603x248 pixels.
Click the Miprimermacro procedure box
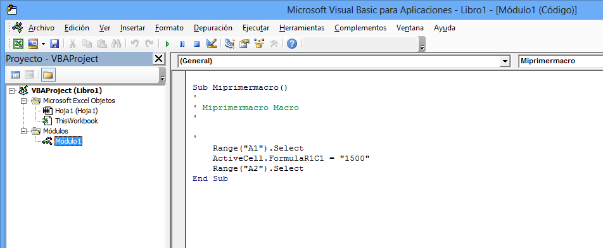(561, 61)
